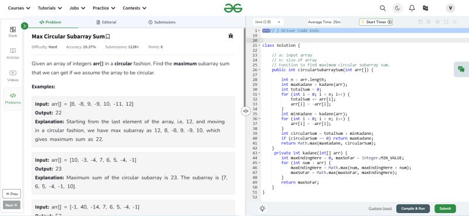Click the Submissions: 112K+ text

click(x=122, y=47)
